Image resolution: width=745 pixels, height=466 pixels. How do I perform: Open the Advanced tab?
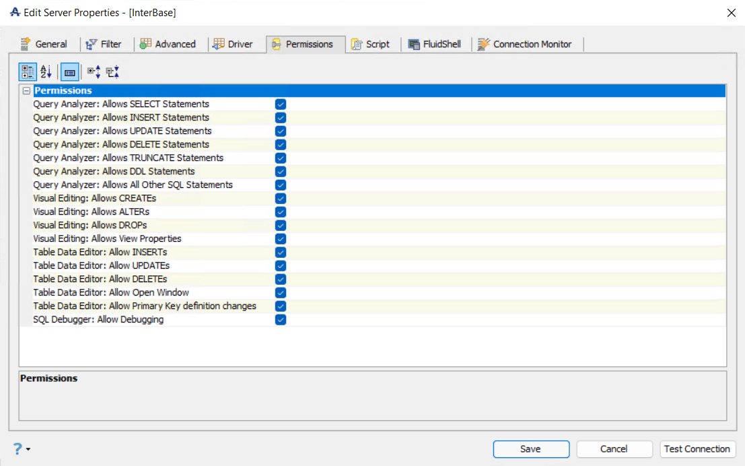point(168,44)
